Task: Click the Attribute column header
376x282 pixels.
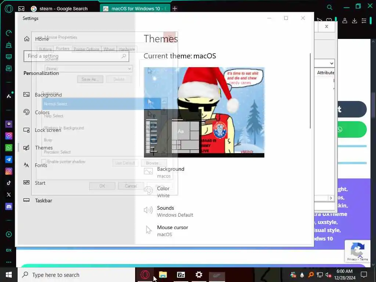Action: 325,73
